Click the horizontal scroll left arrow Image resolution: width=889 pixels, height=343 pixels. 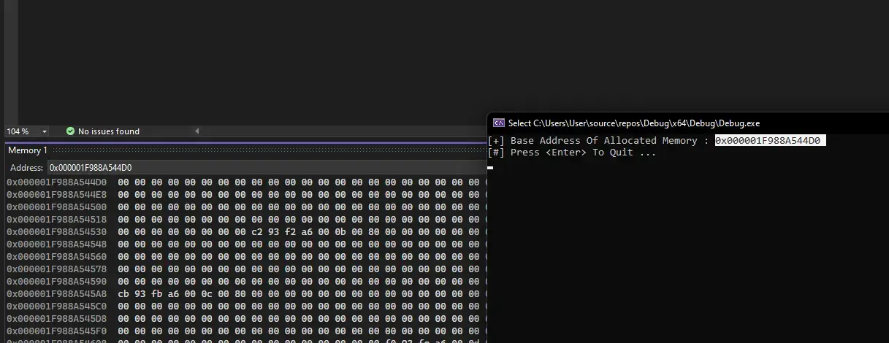[197, 131]
